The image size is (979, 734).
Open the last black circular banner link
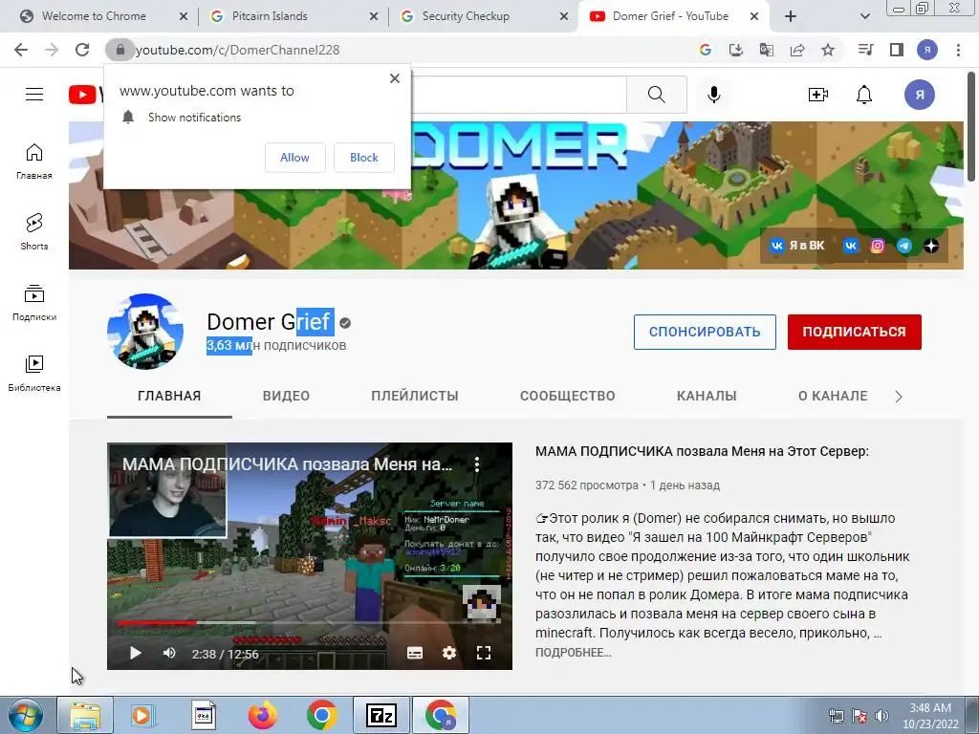931,246
